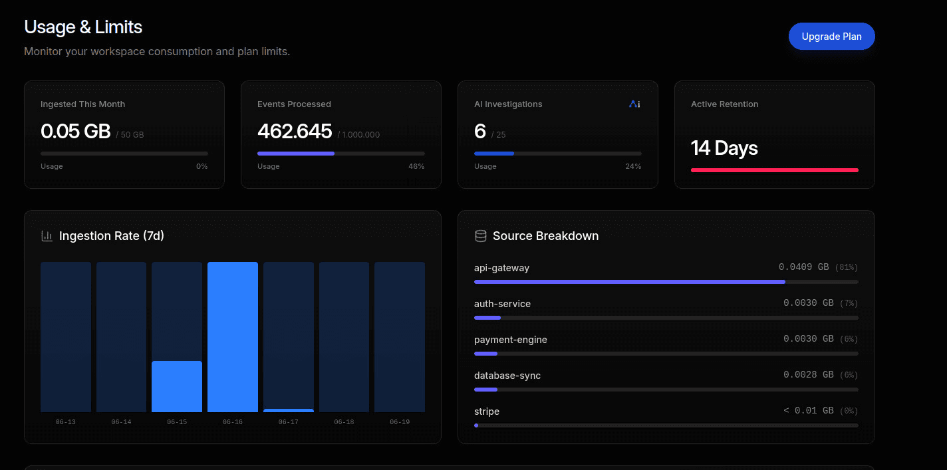Click the bar chart icon beside Ingestion Rate
The height and width of the screenshot is (470, 947).
[47, 236]
